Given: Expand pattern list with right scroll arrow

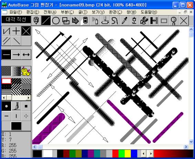Looking at the screenshot, I should click(x=29, y=98).
